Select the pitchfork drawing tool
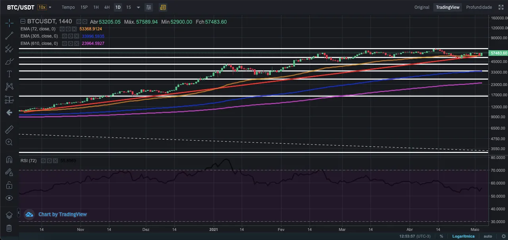The height and width of the screenshot is (240, 508). pyautogui.click(x=9, y=49)
